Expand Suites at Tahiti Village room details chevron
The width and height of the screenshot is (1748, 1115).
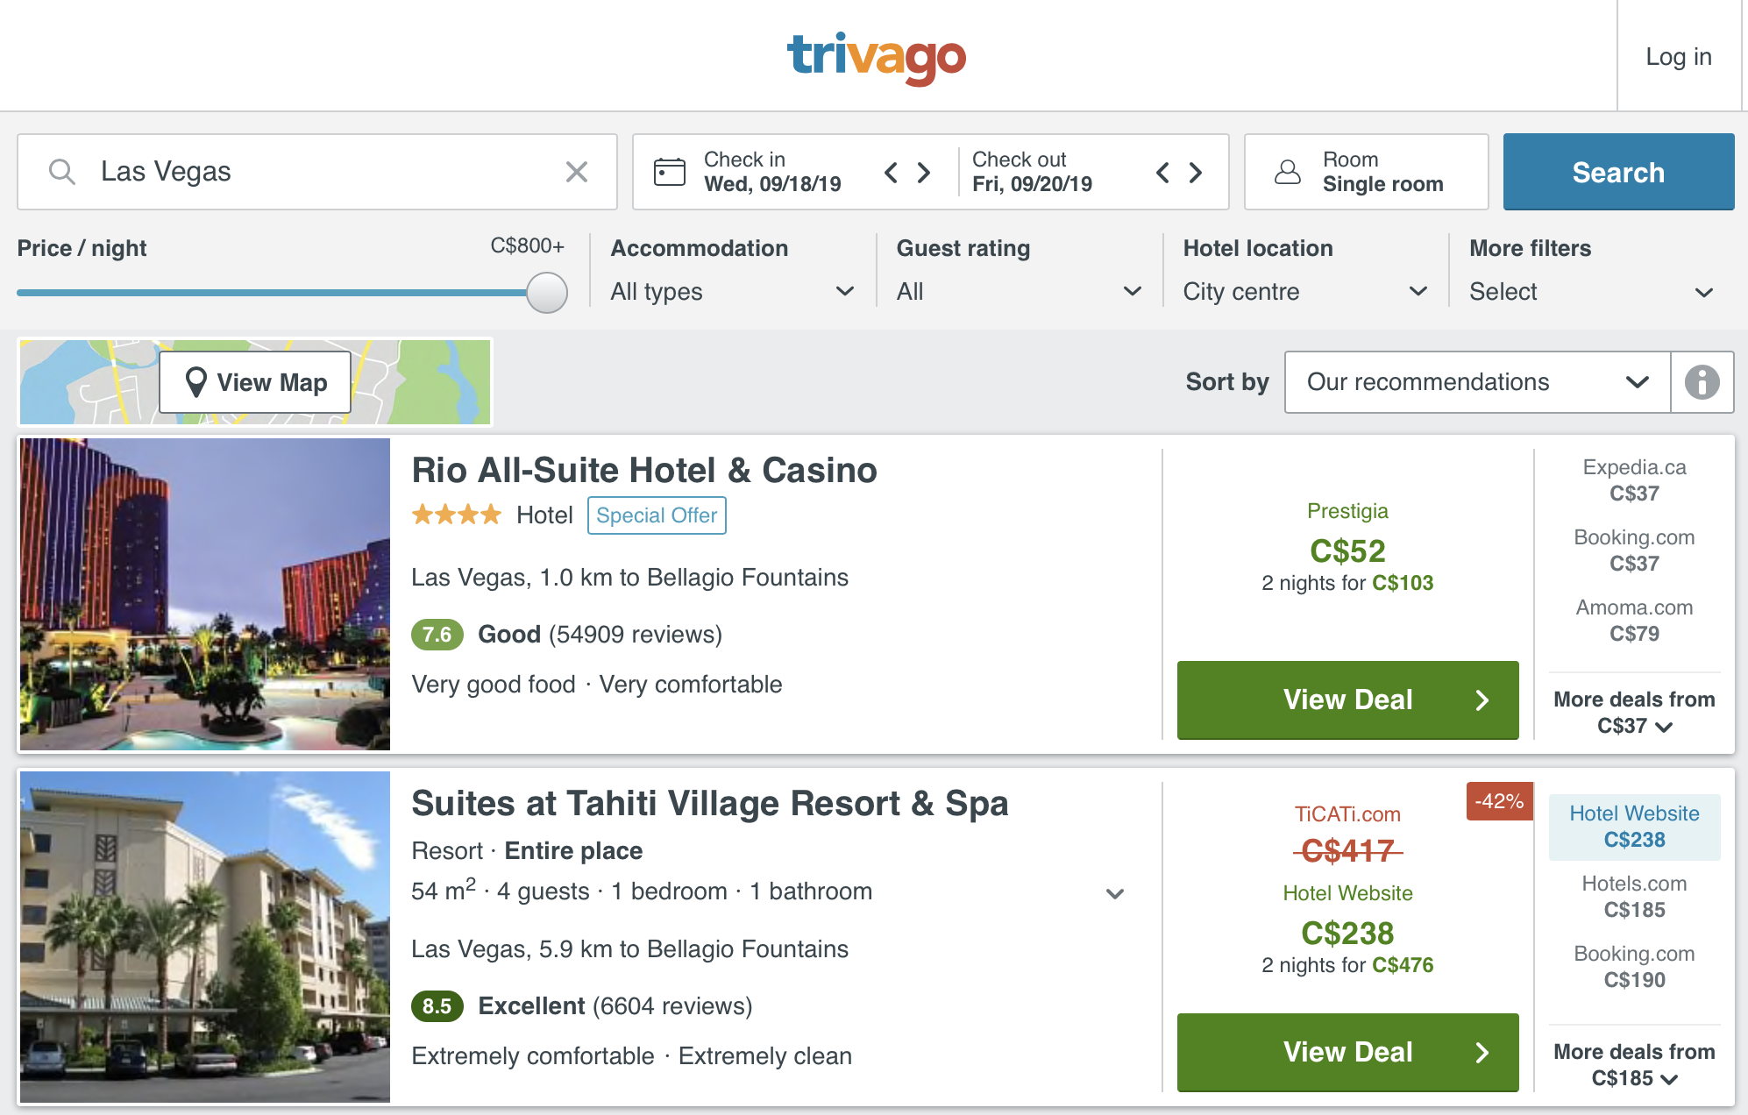pos(1116,893)
